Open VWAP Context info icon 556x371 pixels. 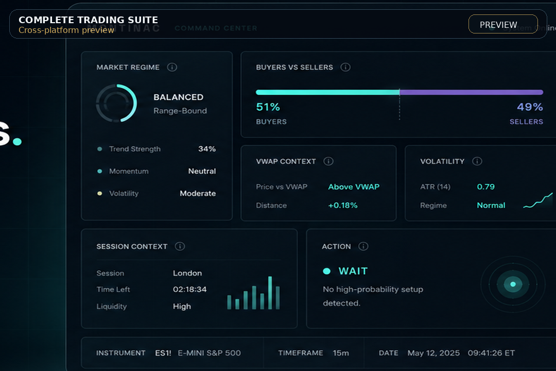pos(328,161)
